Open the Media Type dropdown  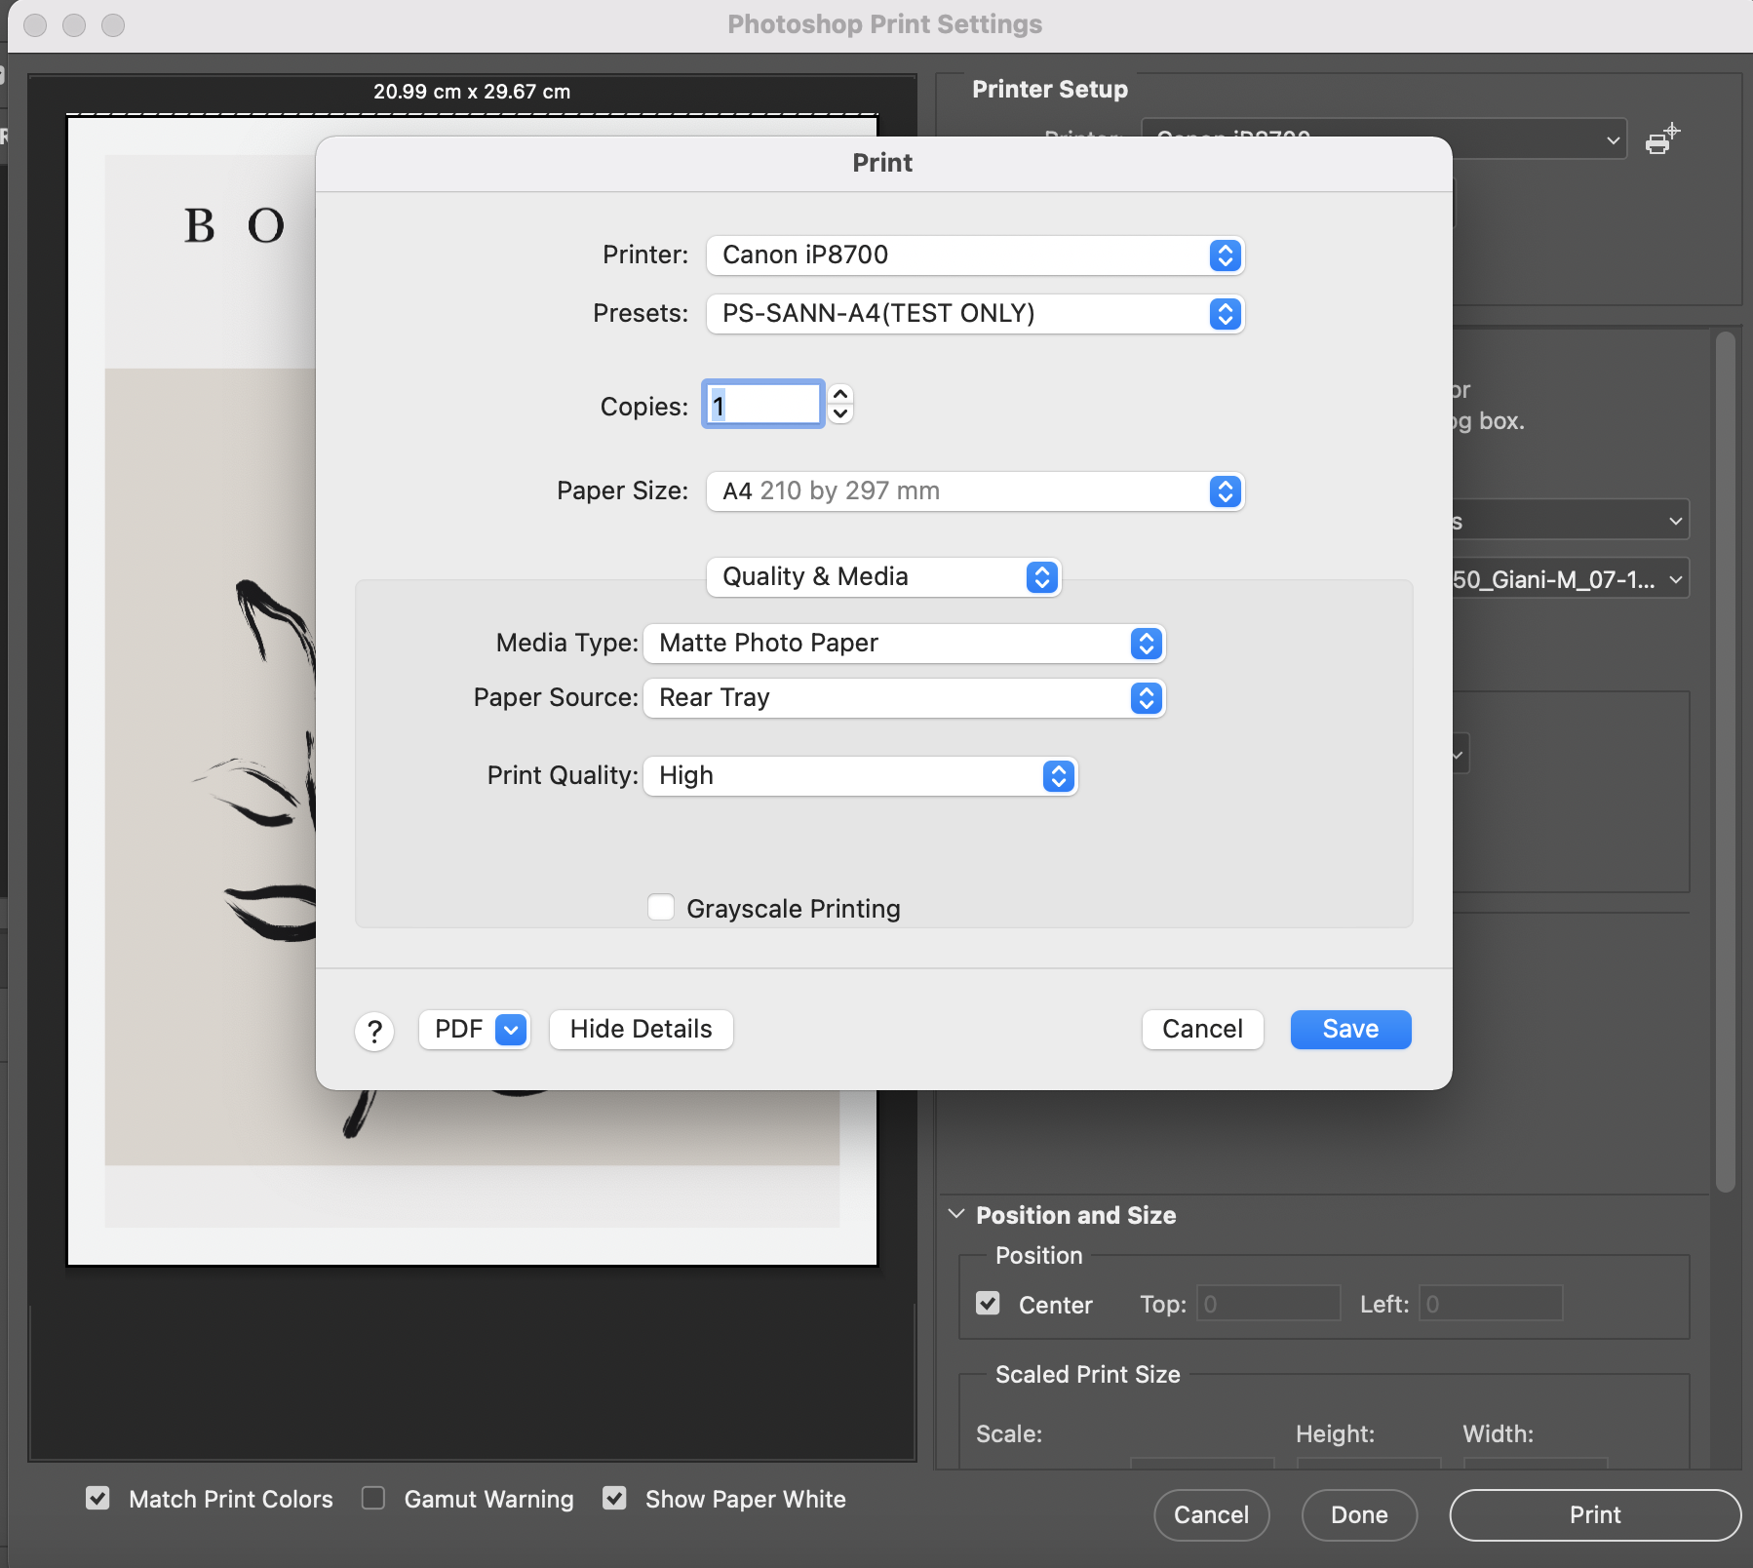coord(904,644)
